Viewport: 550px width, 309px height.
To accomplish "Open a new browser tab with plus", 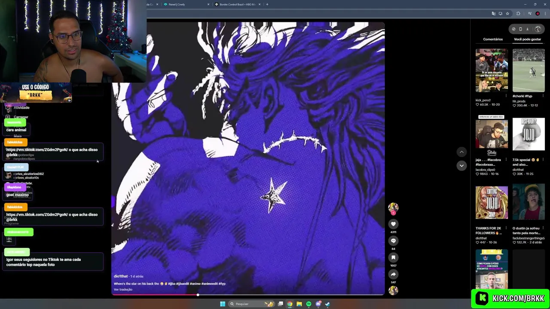I will 267,4.
